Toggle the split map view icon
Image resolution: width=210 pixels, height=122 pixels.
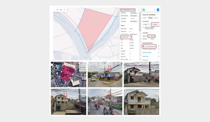pos(57,10)
